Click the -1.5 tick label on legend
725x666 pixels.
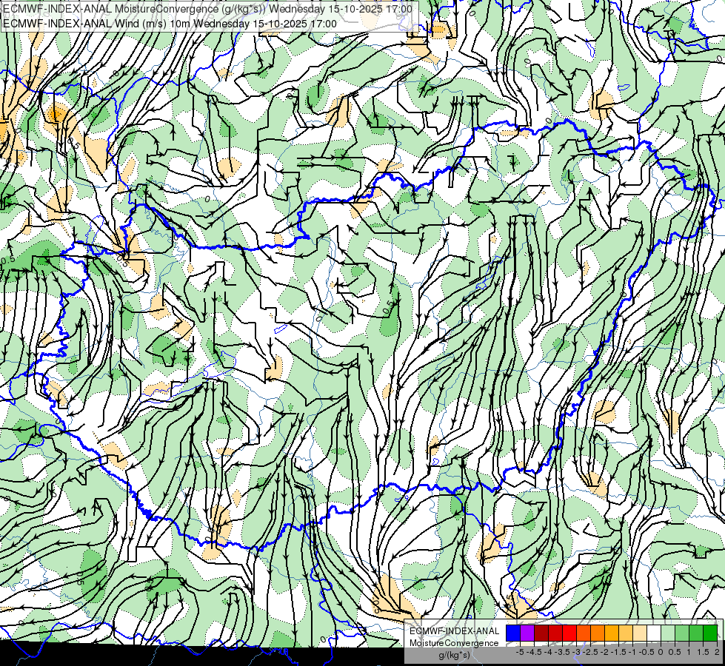pos(618,652)
